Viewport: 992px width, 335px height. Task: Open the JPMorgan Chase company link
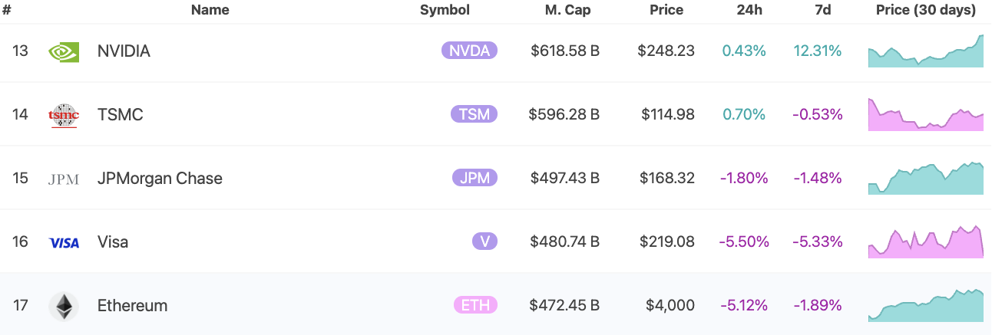click(x=160, y=179)
